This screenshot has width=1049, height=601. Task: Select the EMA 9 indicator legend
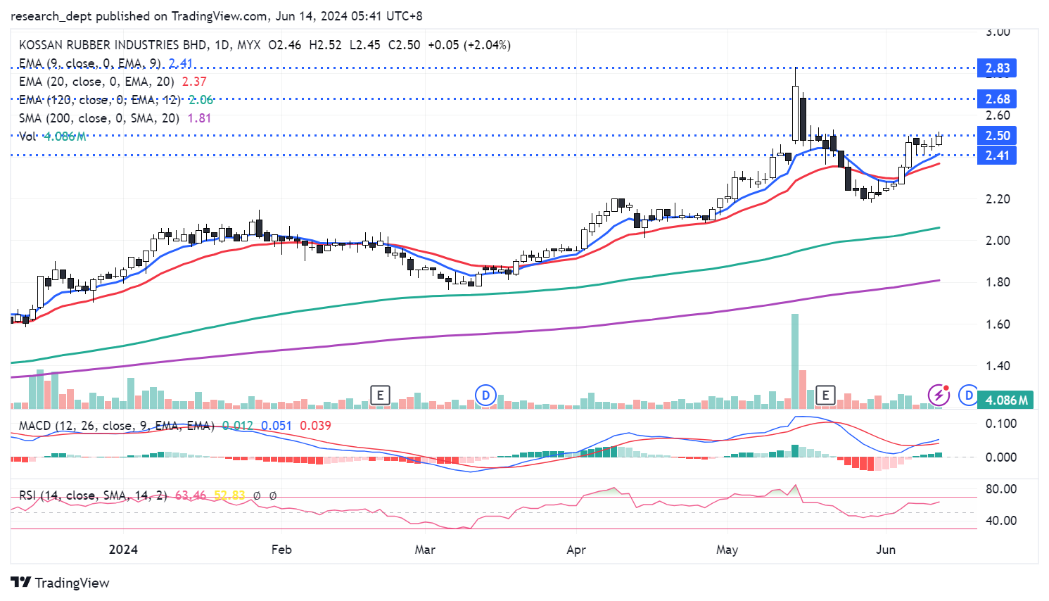click(90, 63)
